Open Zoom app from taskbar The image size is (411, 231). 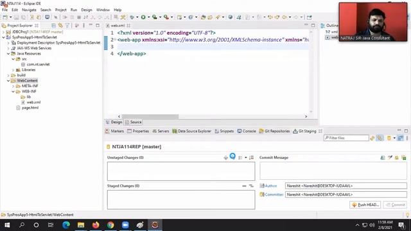[125, 225]
